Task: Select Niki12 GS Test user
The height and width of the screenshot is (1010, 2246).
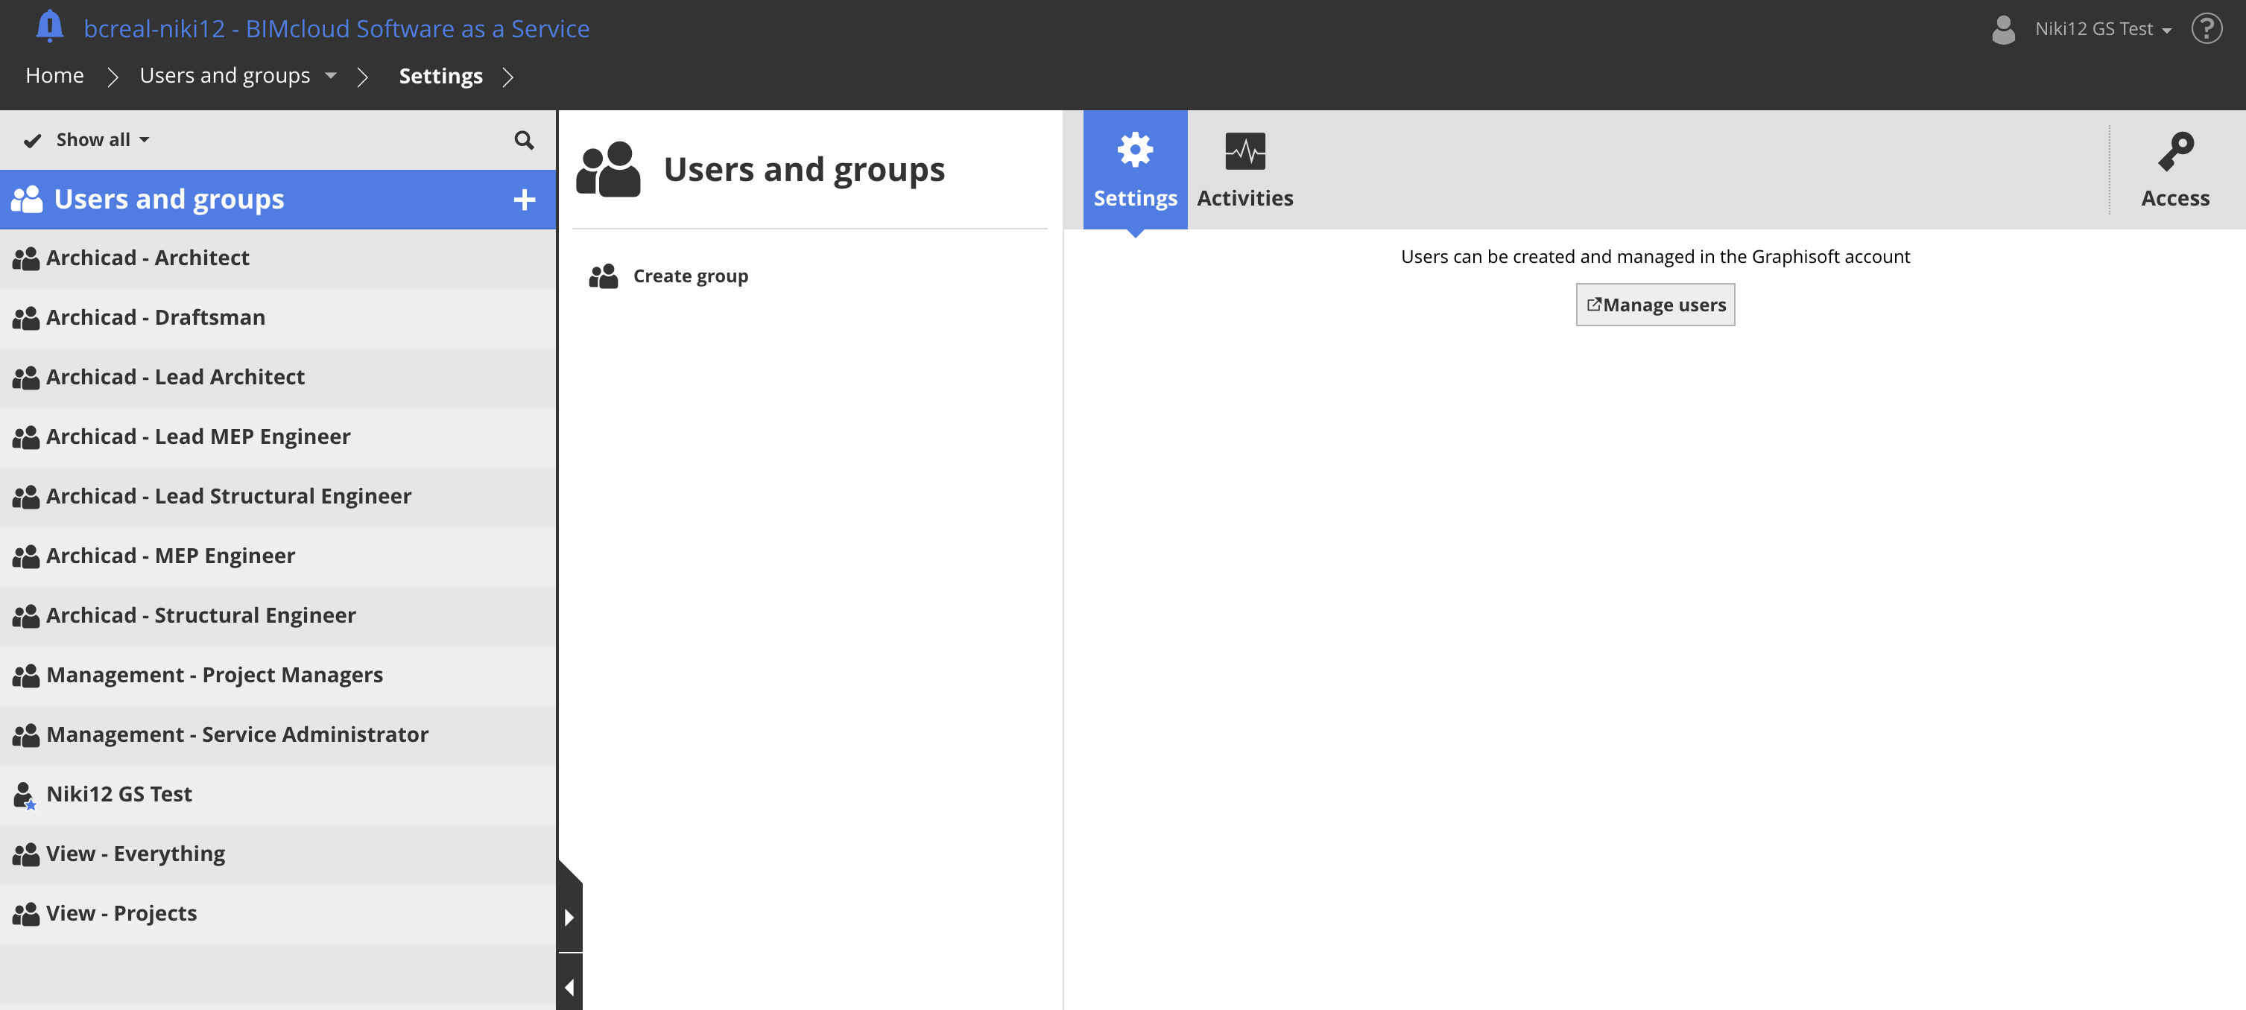Action: tap(278, 795)
